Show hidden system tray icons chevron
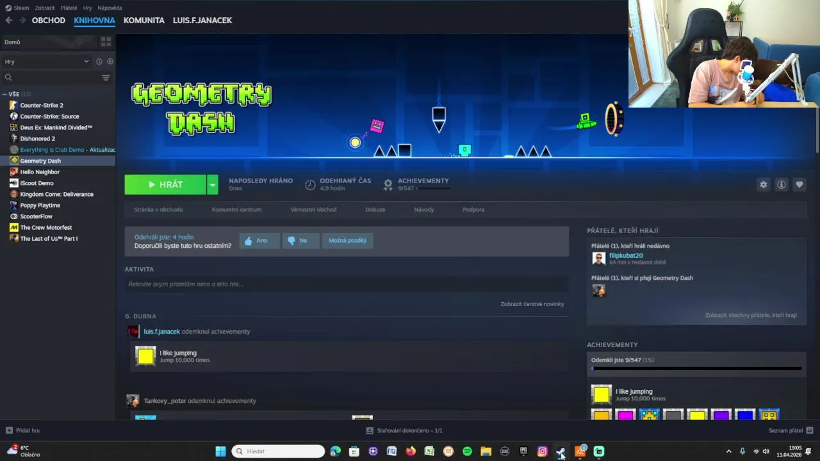Screen dimensions: 820x461 pyautogui.click(x=728, y=451)
